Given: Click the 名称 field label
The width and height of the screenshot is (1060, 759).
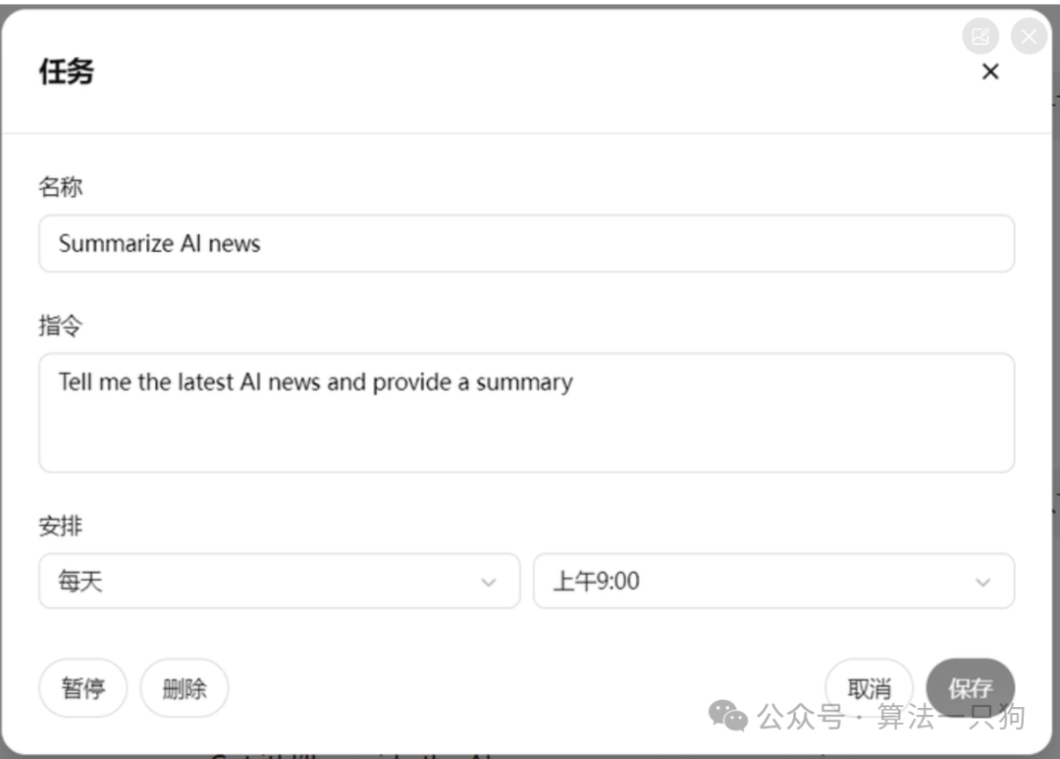Looking at the screenshot, I should pos(61,186).
